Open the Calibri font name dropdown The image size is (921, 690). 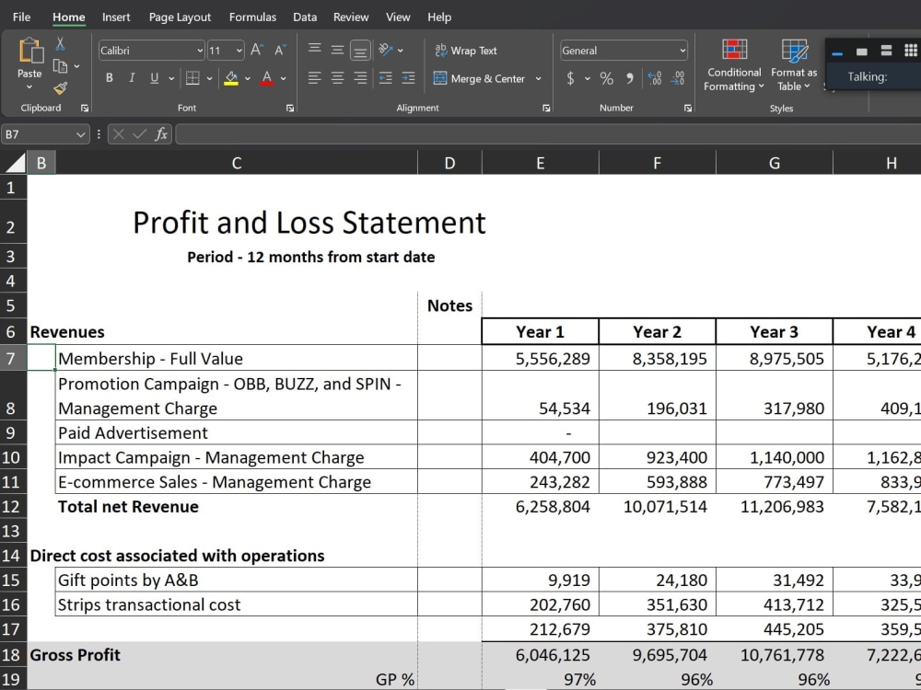(201, 50)
